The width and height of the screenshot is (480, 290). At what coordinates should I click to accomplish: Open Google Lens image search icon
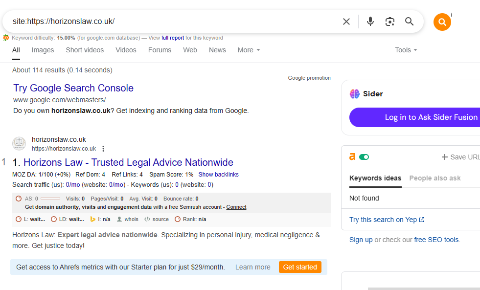click(x=389, y=22)
